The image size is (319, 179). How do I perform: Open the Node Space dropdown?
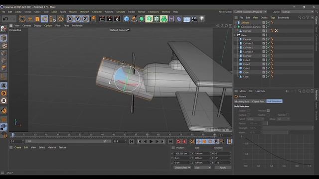click(x=250, y=12)
